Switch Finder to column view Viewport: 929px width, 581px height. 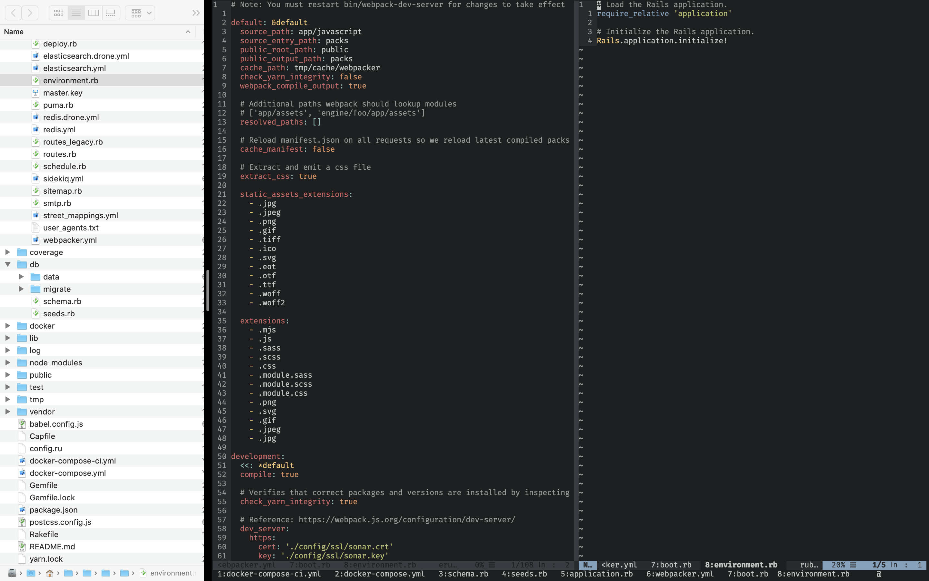coord(93,13)
